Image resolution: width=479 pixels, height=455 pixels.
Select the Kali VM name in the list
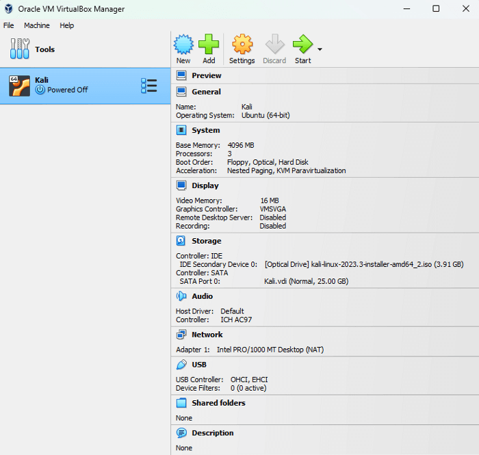coord(41,79)
